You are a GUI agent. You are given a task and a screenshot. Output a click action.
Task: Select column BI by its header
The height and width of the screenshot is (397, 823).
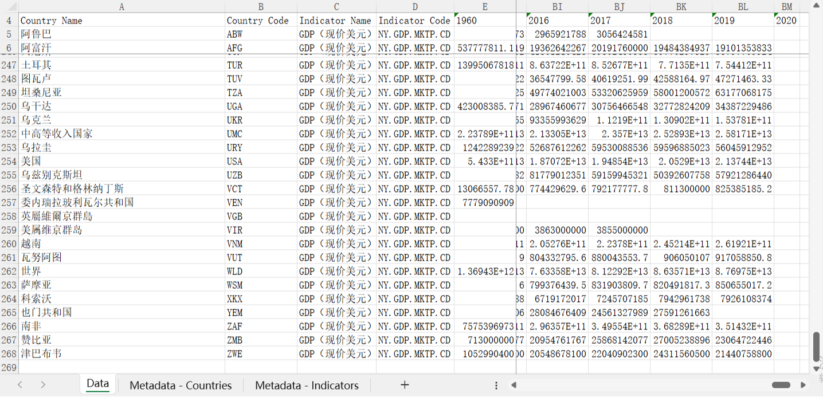[557, 7]
